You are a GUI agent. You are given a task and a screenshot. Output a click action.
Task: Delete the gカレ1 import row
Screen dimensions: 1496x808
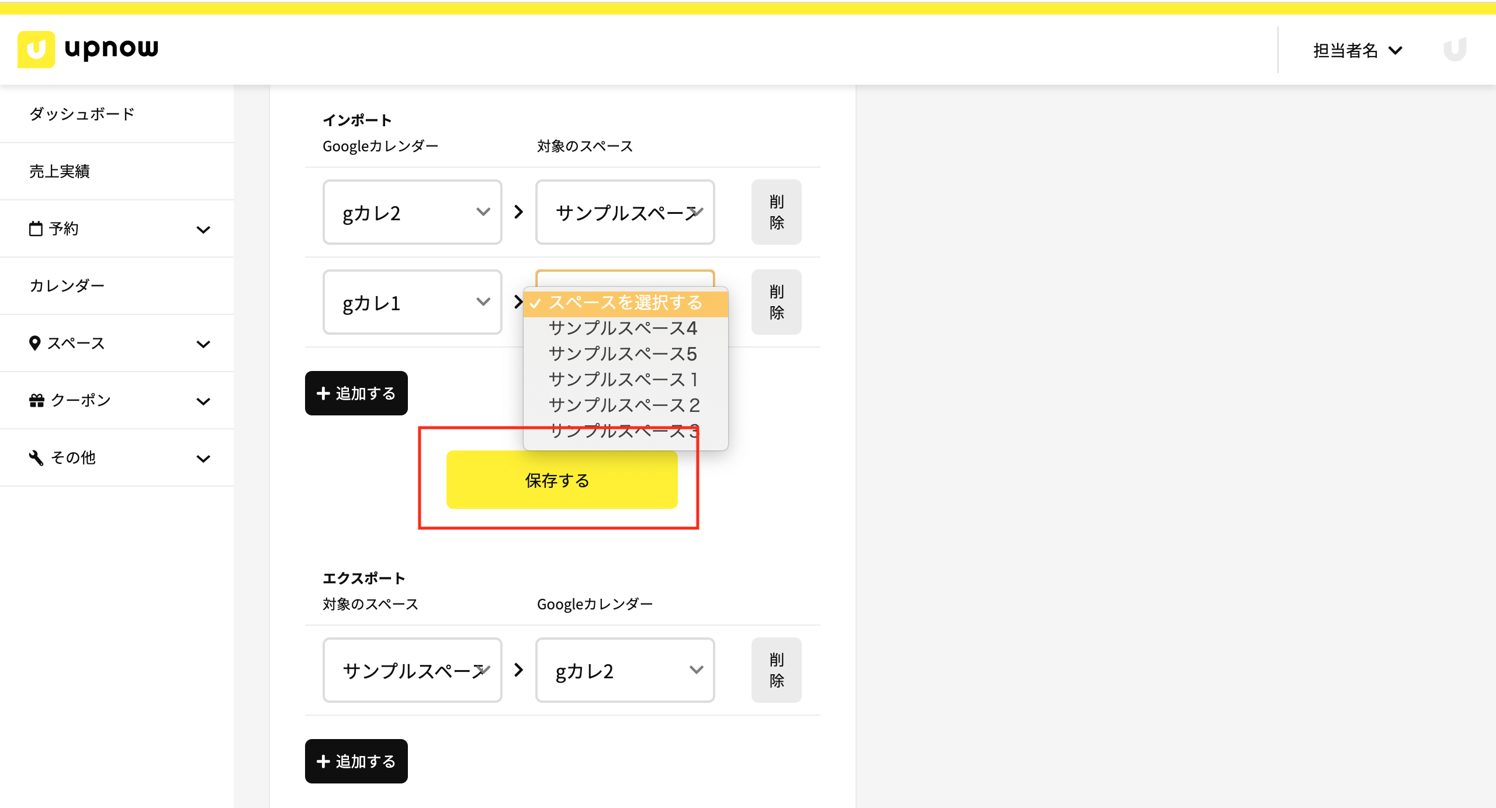(776, 302)
